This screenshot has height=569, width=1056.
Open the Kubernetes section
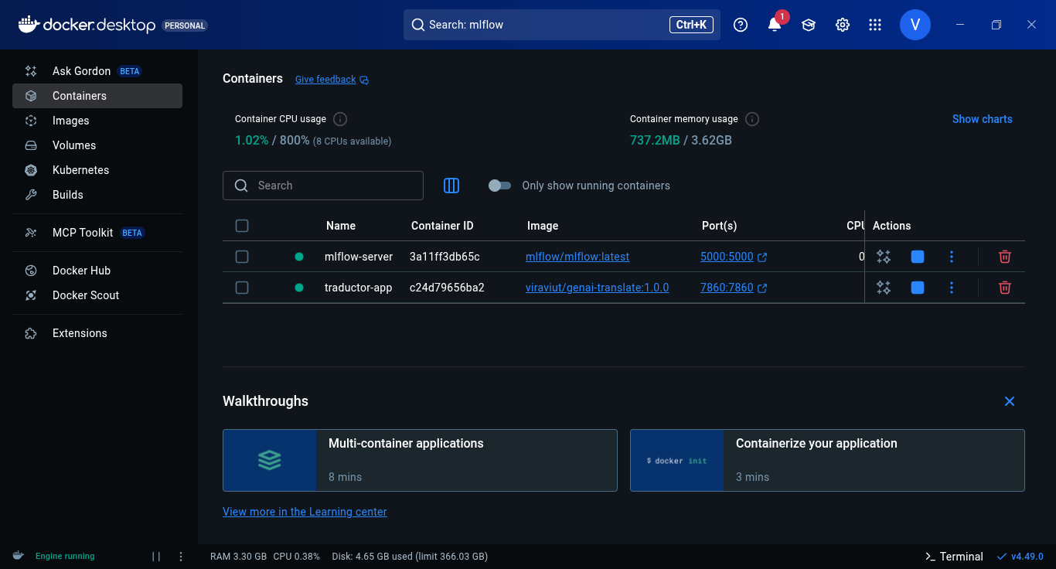97,170
